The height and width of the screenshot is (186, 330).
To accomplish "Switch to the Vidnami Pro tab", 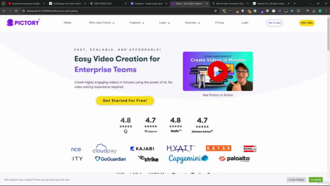I will point(271,4).
